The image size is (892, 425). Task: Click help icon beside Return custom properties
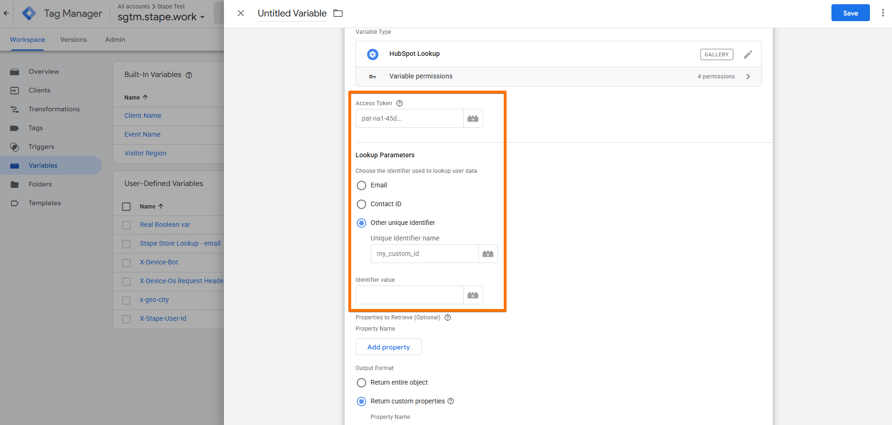click(451, 401)
